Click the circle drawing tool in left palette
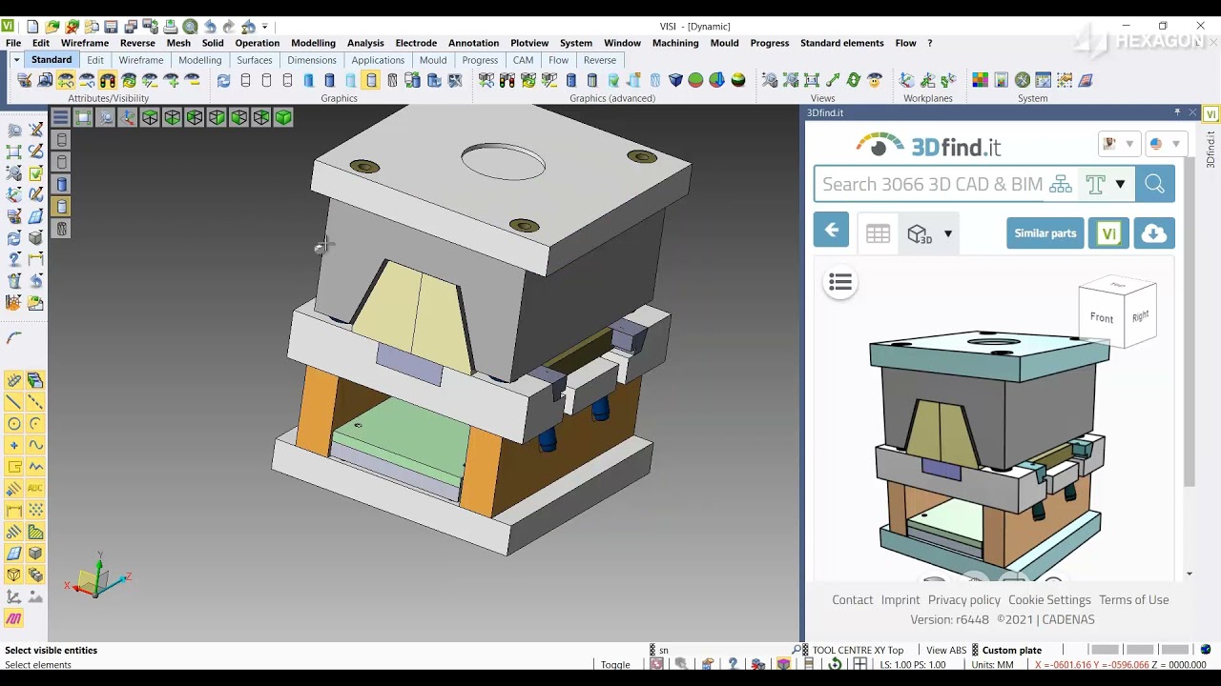This screenshot has width=1221, height=686. [14, 424]
